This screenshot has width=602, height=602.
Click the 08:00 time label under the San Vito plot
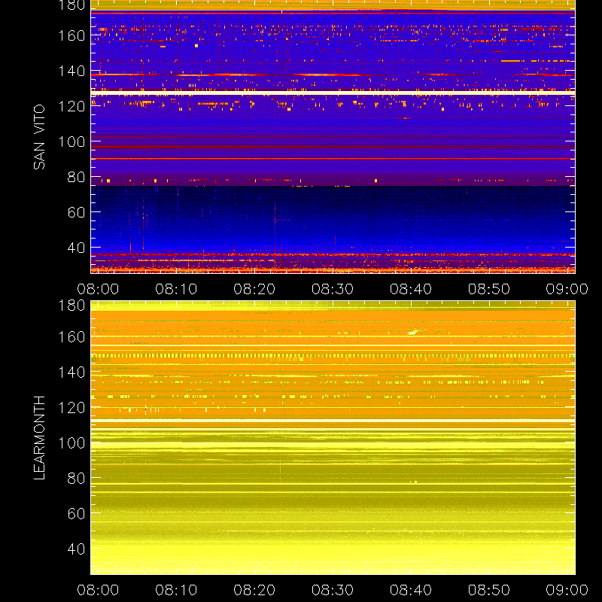pos(98,289)
